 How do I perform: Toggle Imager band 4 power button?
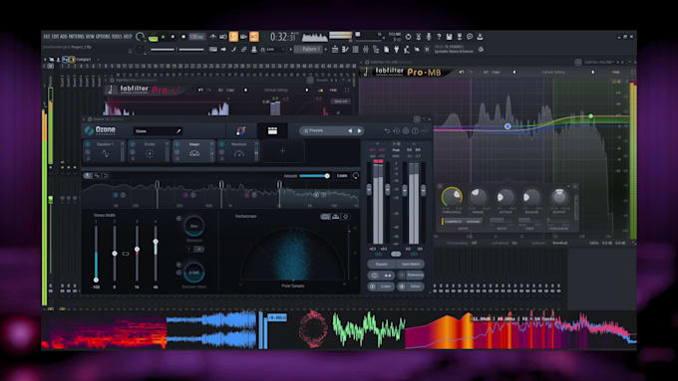(x=316, y=195)
